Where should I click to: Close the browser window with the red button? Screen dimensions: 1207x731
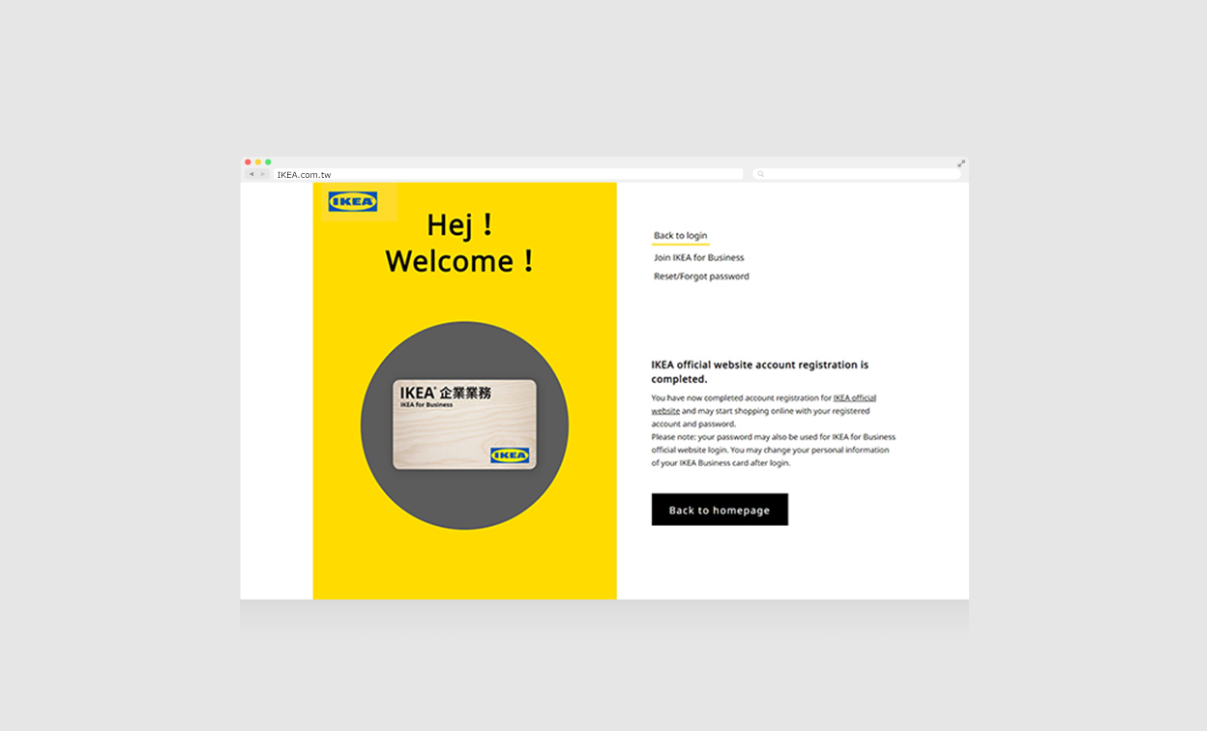(248, 162)
